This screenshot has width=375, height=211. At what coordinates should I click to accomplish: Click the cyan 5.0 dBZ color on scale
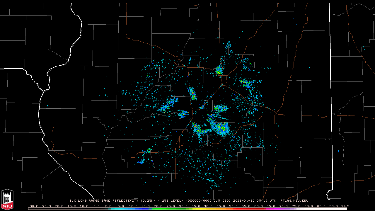[121, 209]
